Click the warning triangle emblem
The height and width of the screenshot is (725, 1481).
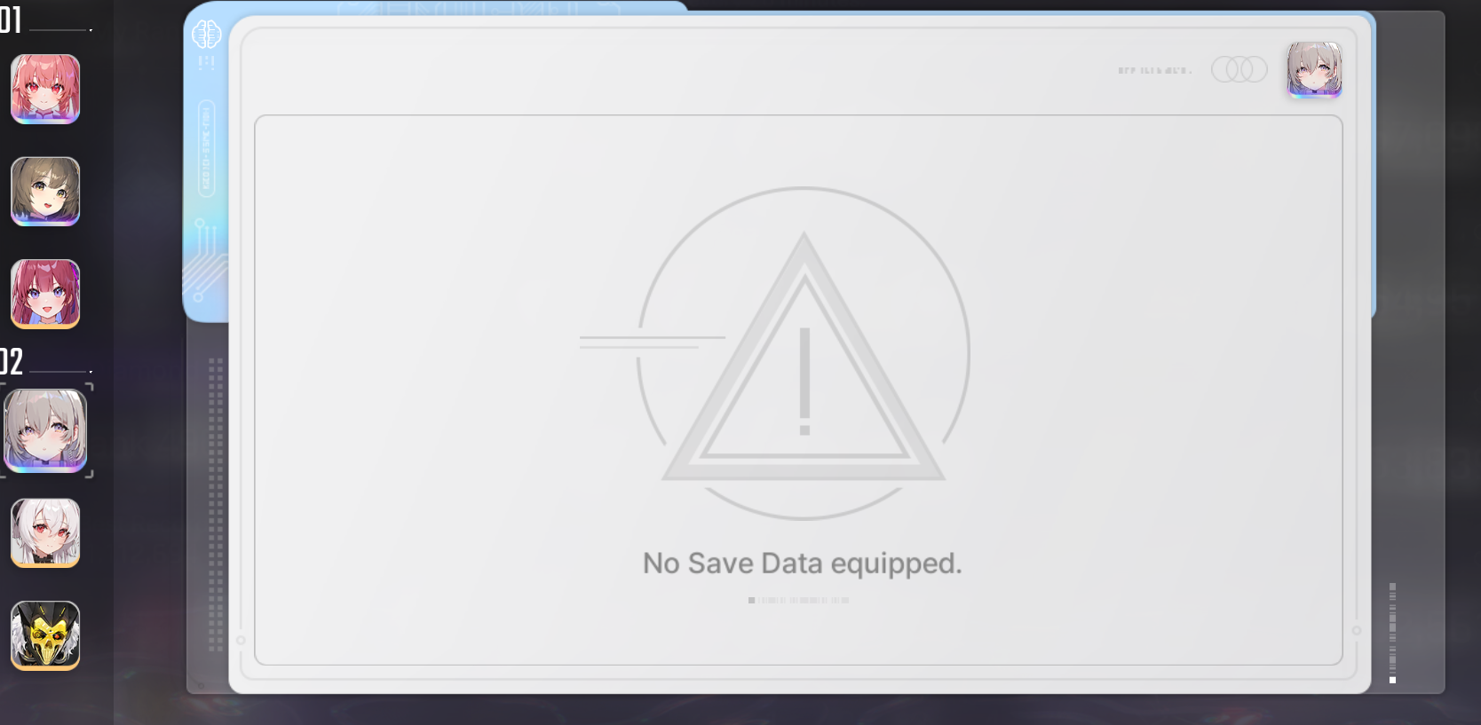[x=804, y=353]
